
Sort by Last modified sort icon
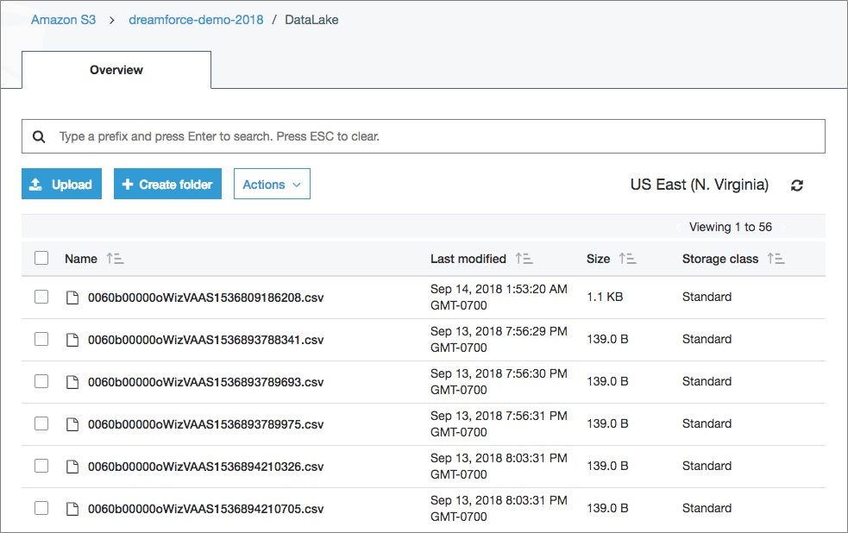524,259
